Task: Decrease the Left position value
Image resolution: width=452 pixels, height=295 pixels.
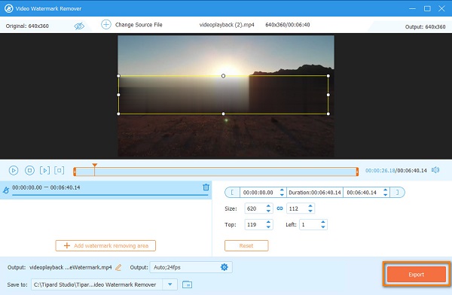Action: click(x=323, y=227)
